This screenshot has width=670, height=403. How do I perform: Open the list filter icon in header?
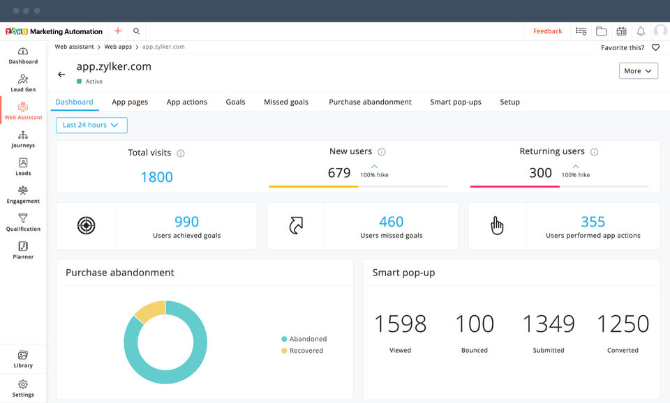(x=581, y=31)
